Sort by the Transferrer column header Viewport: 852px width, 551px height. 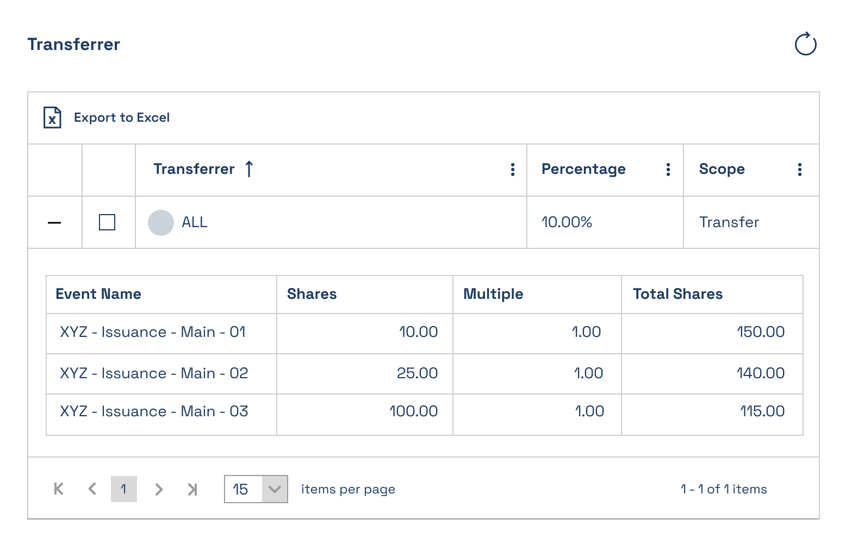[x=194, y=169]
